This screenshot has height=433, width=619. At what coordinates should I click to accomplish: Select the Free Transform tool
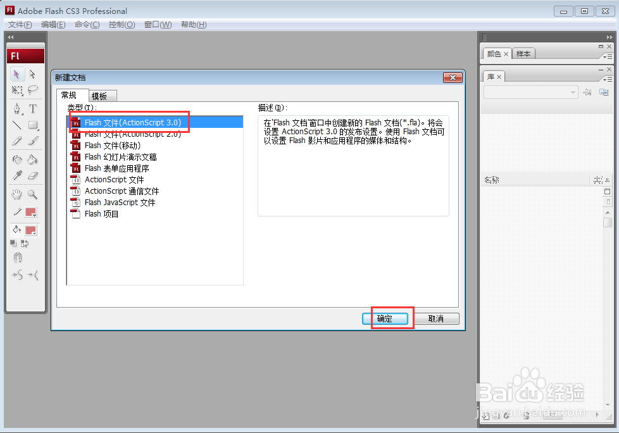(16, 91)
